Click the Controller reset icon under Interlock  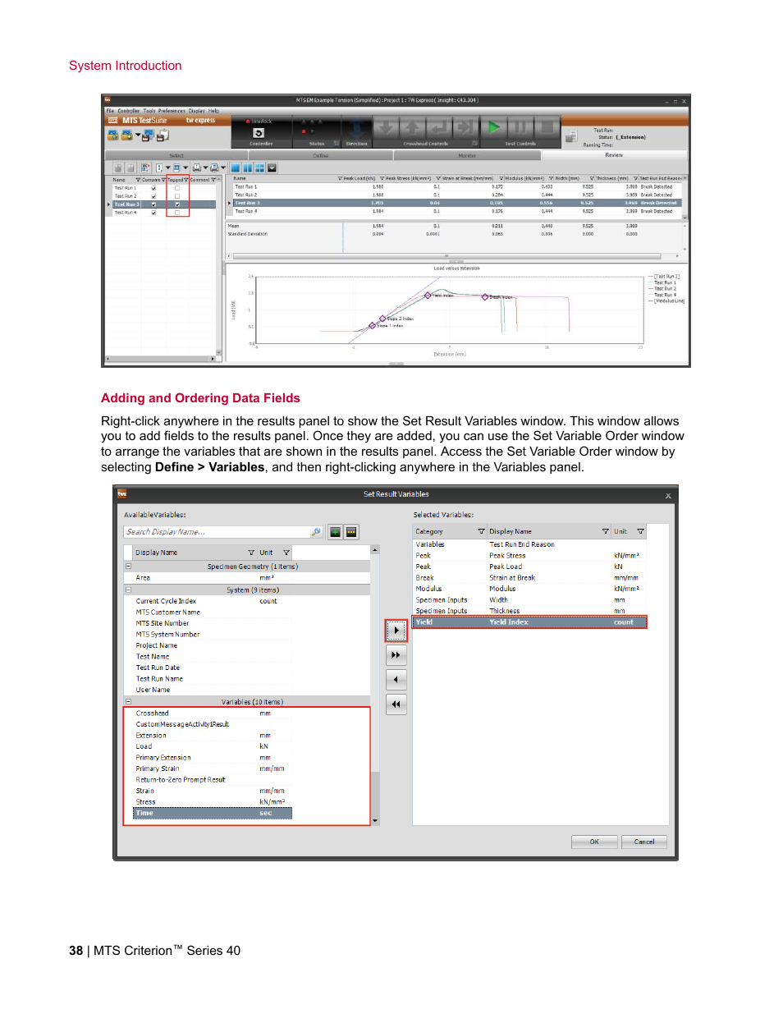tap(259, 133)
